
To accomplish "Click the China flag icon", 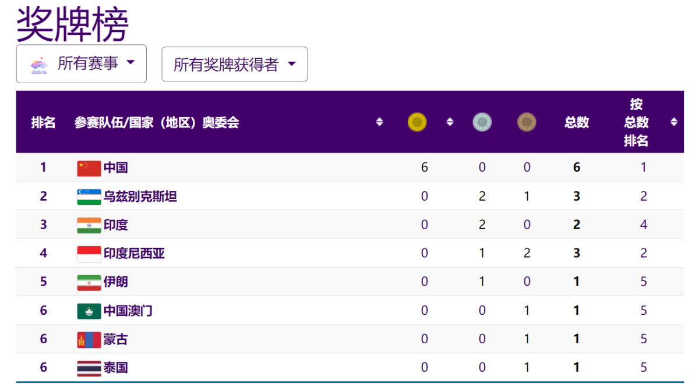I will [89, 168].
